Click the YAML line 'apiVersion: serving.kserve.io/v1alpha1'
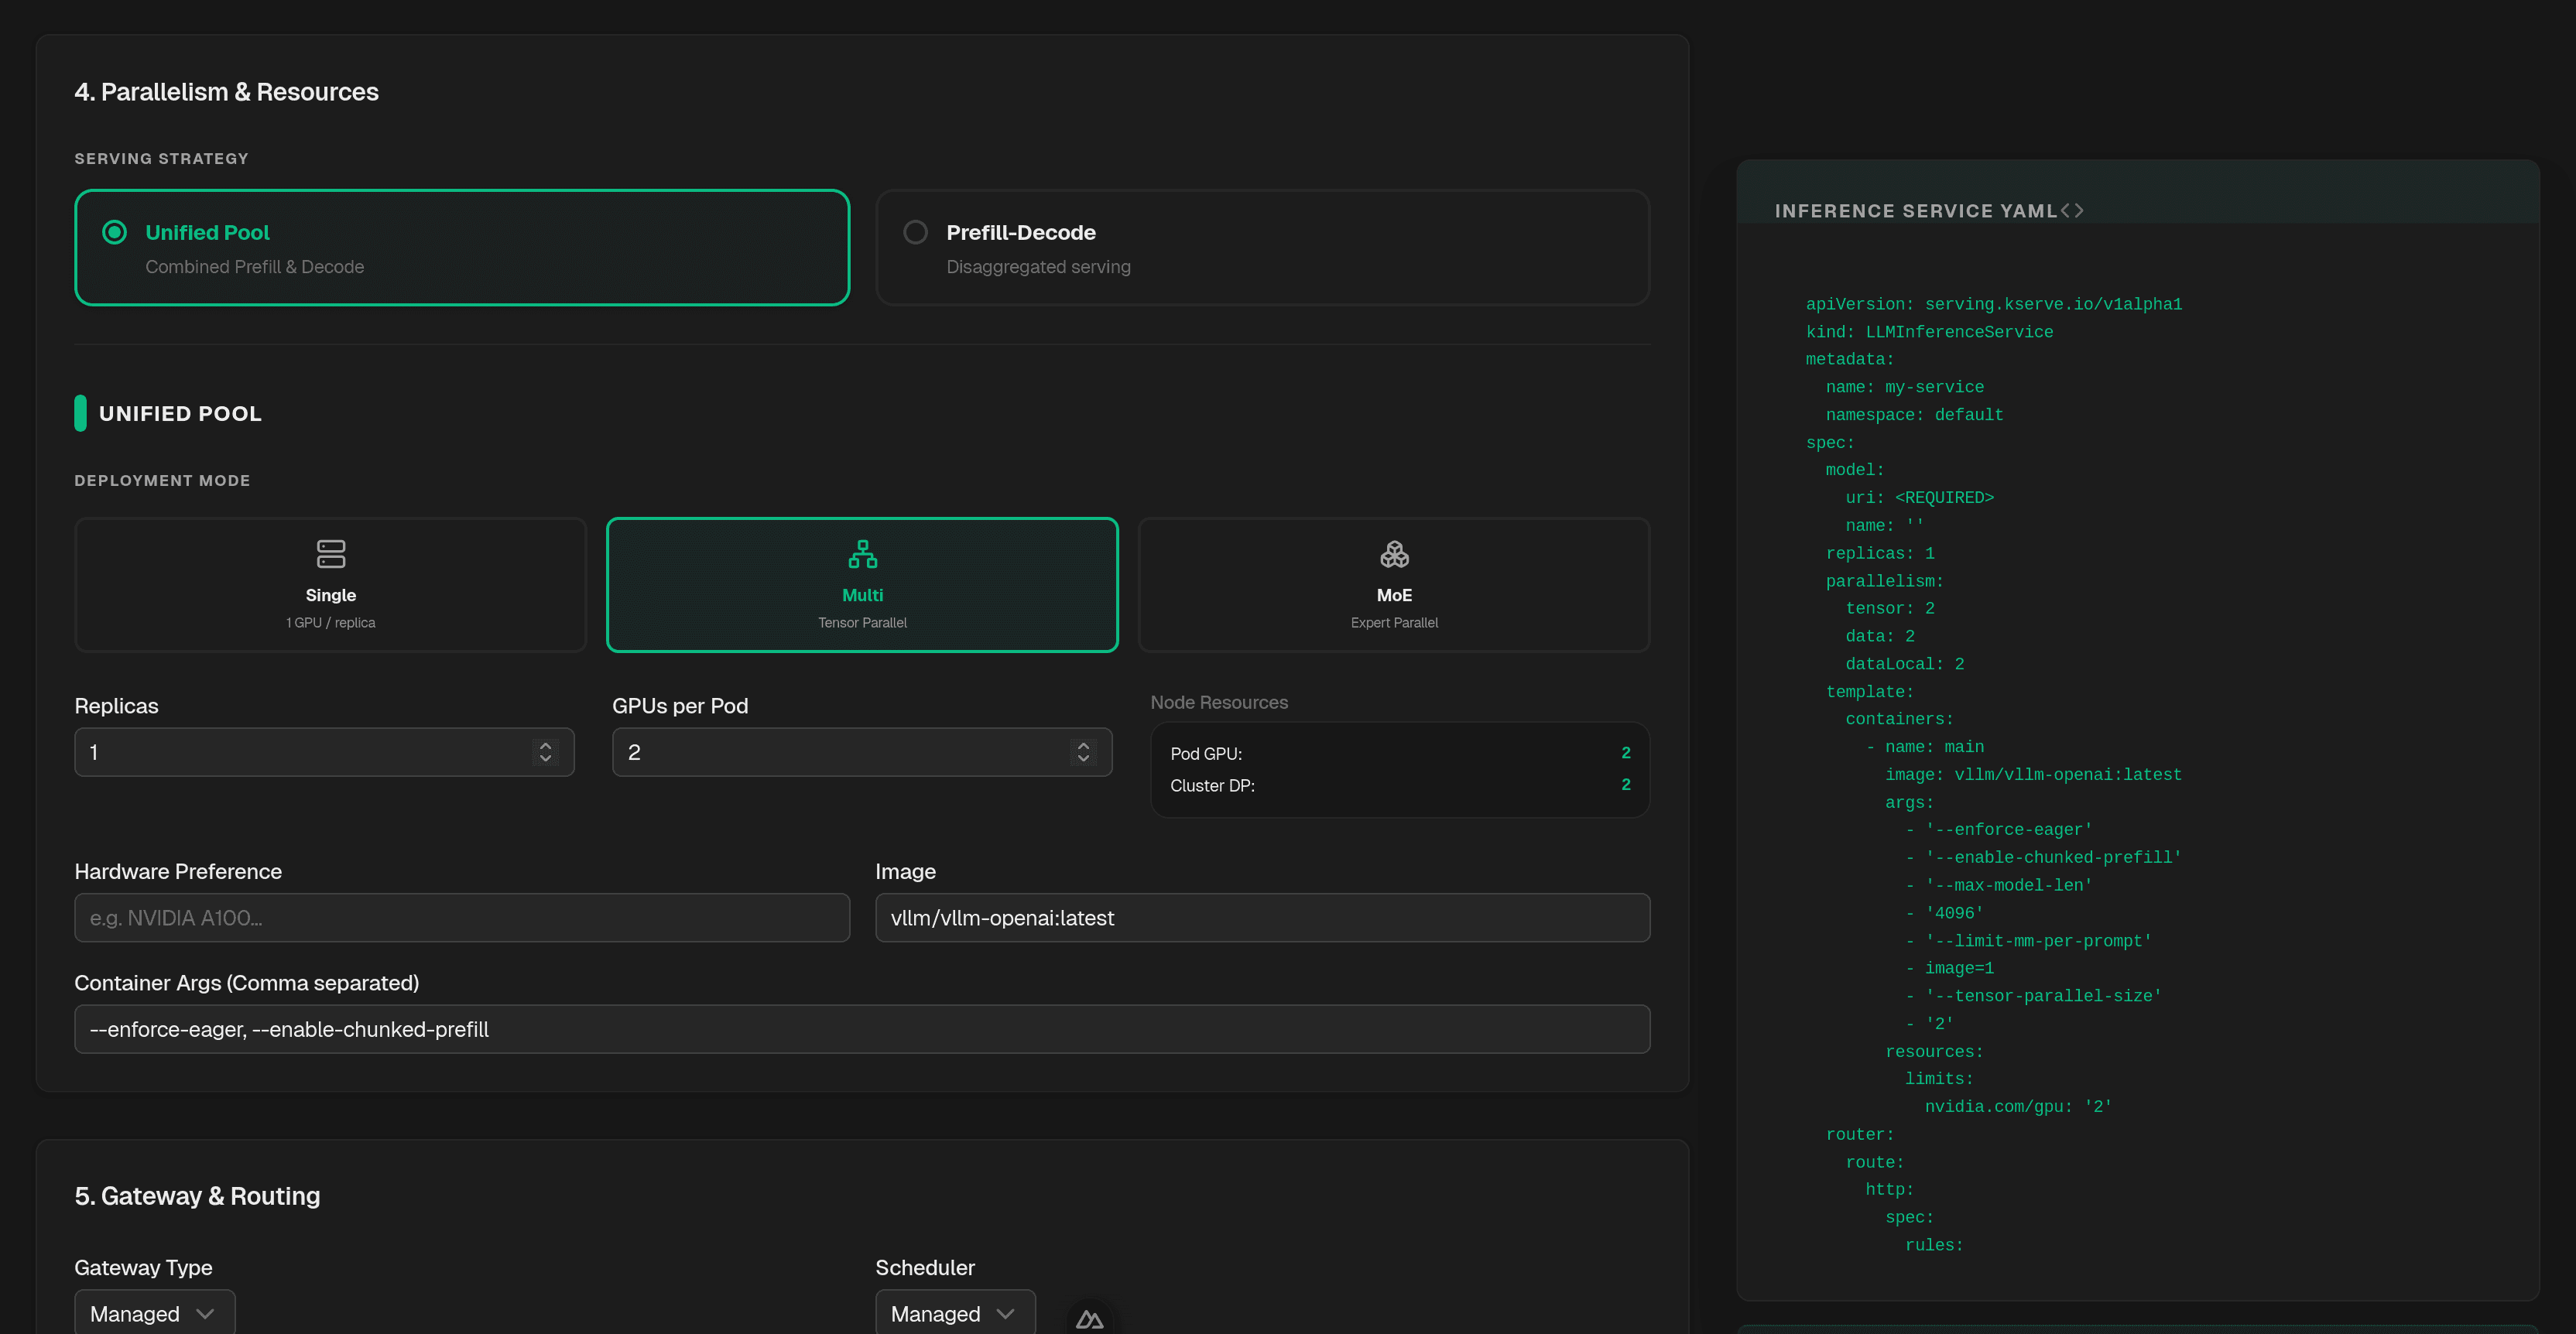This screenshot has height=1334, width=2576. click(x=1994, y=304)
